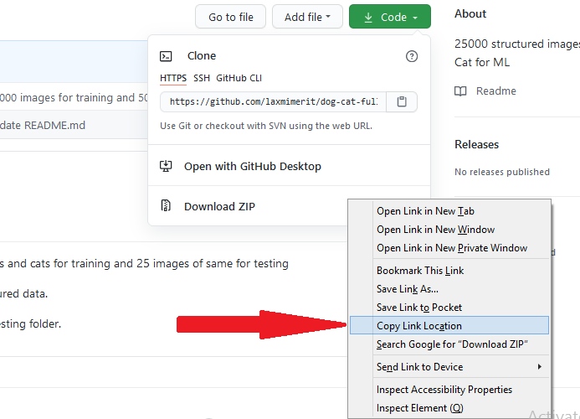This screenshot has width=580, height=419.
Task: Click the Clone heading text
Action: coord(202,56)
